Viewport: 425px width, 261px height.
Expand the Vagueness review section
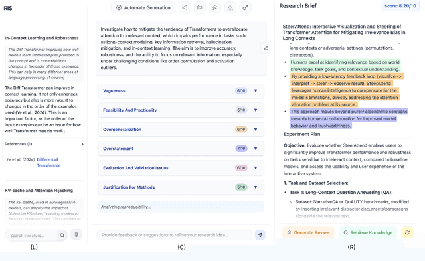click(181, 91)
